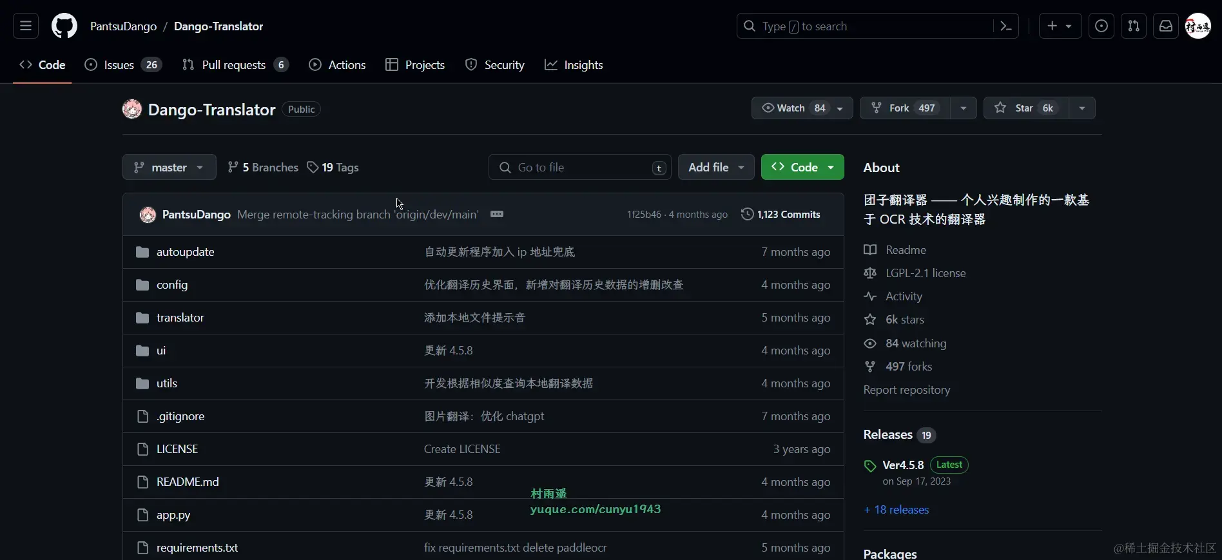View the 5 Branches link
1222x560 pixels.
tap(263, 168)
